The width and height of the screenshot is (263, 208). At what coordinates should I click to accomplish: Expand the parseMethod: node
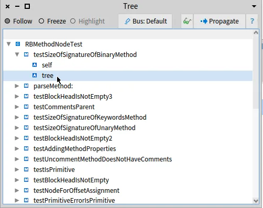[17, 86]
